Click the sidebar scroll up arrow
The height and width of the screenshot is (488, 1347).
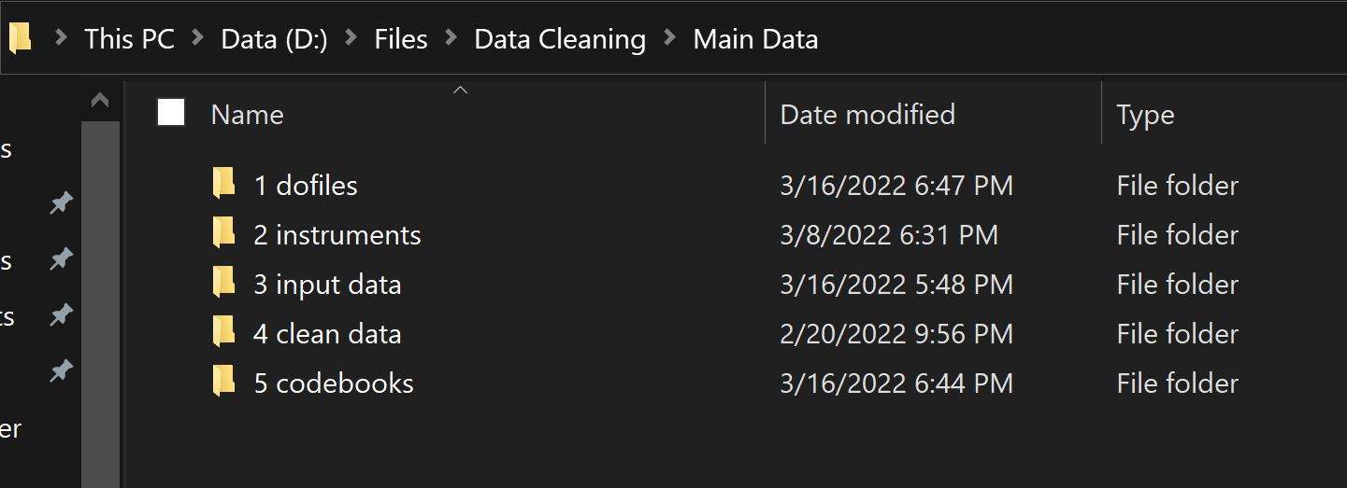click(100, 101)
